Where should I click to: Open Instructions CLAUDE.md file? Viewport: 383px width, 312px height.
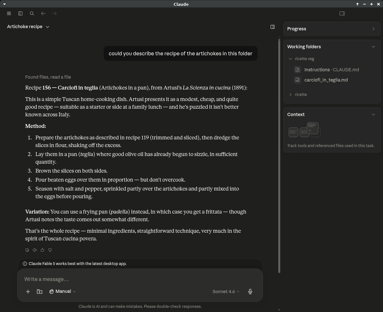(x=332, y=70)
